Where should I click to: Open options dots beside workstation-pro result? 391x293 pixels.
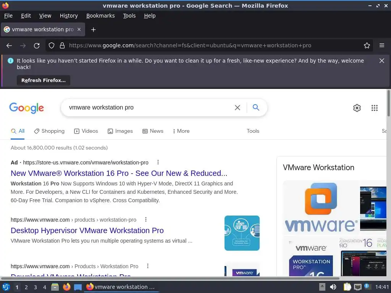tap(146, 219)
